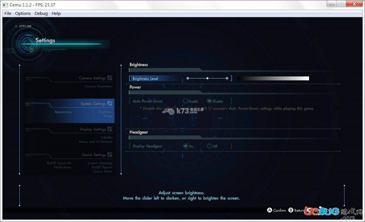
Task: Click the right end of brightness slider
Action: pos(227,78)
